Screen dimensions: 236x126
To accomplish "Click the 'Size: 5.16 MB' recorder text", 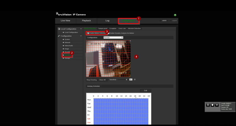I will click(x=225, y=105).
